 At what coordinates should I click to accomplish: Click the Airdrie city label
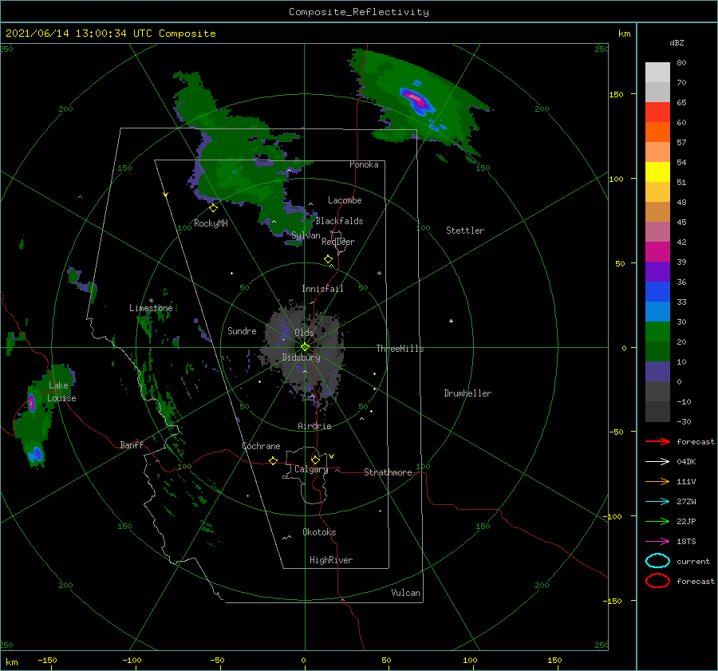pos(314,426)
